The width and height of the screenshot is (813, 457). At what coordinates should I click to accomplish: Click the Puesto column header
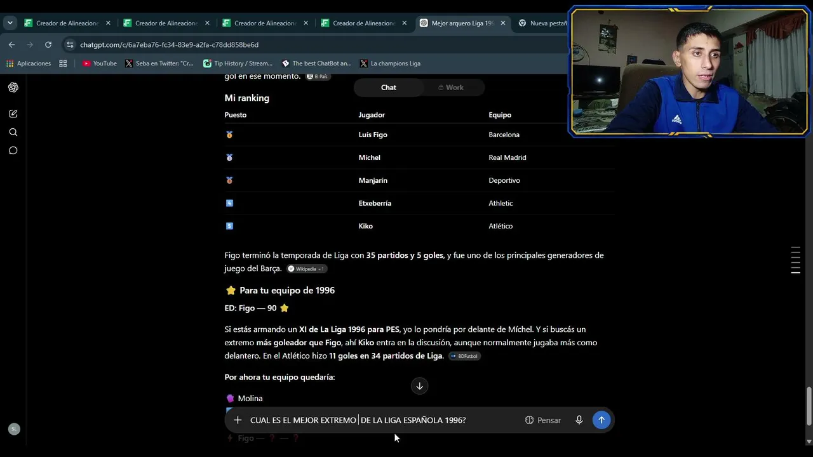point(235,115)
